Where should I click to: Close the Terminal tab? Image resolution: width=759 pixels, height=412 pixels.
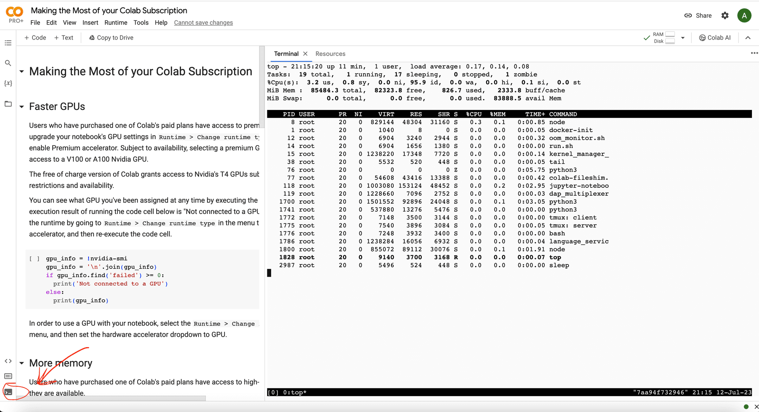point(305,54)
